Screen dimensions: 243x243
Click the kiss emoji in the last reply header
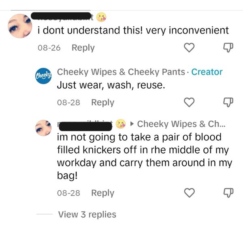coord(121,124)
